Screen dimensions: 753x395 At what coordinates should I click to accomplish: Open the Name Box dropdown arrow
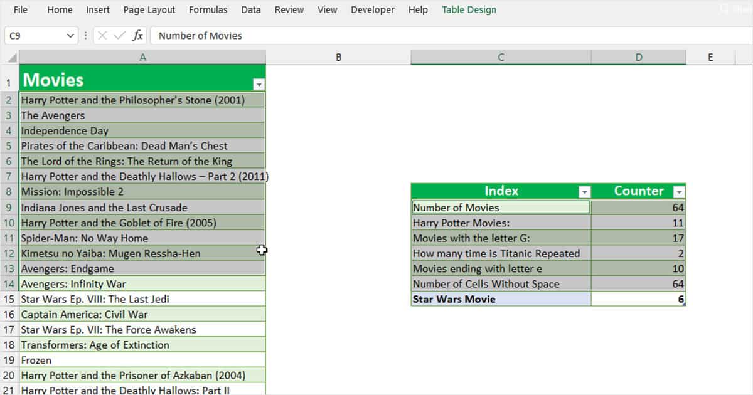tap(71, 36)
